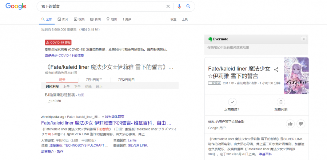This screenshot has height=160, width=327.
Task: Close the Evernote panel
Action: point(304,39)
